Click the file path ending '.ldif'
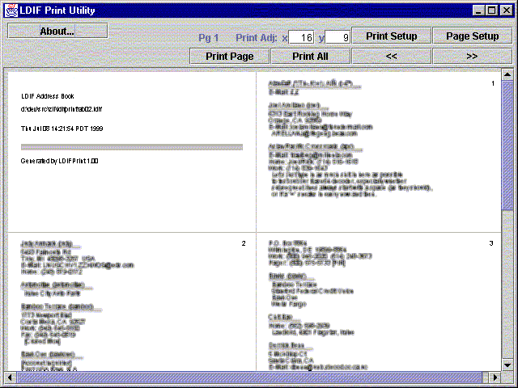 pos(62,109)
